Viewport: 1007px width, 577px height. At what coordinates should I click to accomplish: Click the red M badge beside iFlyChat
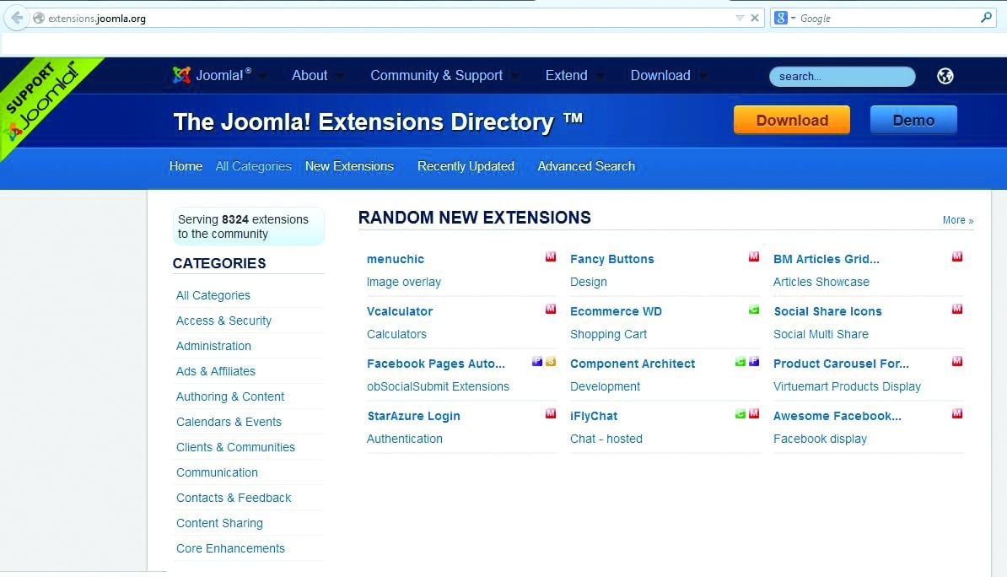tap(754, 414)
